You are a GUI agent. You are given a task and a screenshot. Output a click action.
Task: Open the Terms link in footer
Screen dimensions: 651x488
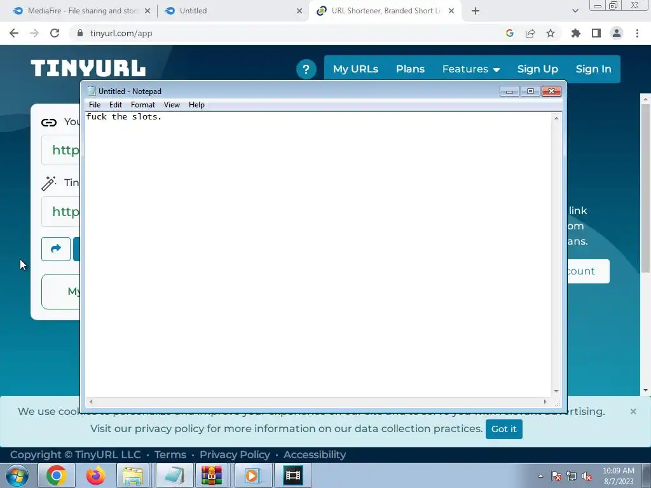pos(170,455)
